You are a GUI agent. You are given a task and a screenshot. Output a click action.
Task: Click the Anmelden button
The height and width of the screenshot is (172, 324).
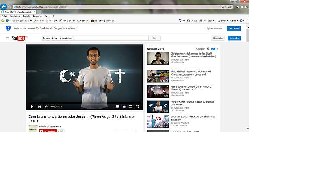234,38
